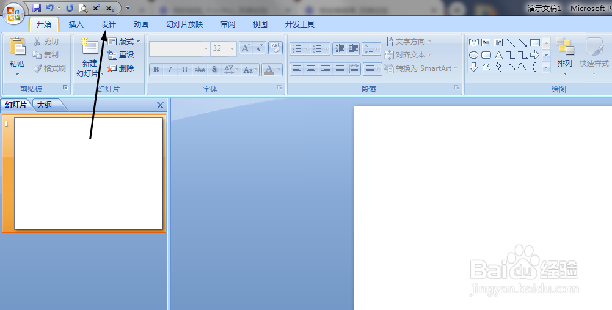Open the 字体 dialog launcher

[280, 88]
